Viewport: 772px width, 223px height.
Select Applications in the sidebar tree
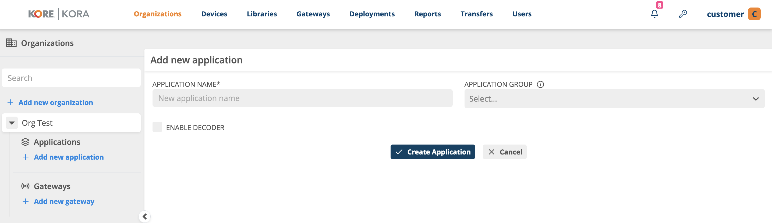pyautogui.click(x=57, y=142)
